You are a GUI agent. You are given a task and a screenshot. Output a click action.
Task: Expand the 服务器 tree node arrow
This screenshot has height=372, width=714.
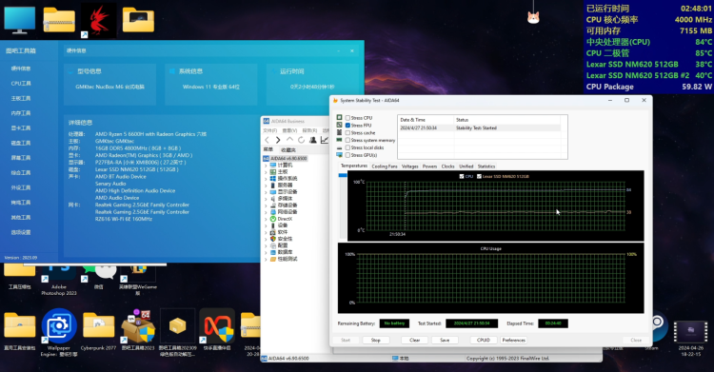tap(266, 186)
